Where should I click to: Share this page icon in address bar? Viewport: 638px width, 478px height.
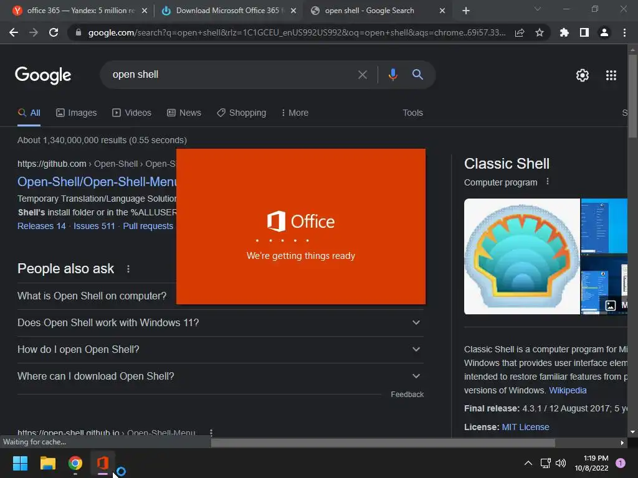tap(520, 32)
